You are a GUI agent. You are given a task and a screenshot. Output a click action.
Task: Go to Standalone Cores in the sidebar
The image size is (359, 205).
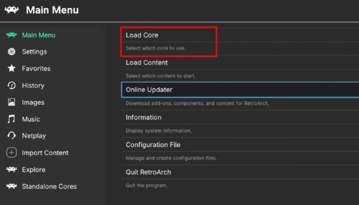[49, 187]
